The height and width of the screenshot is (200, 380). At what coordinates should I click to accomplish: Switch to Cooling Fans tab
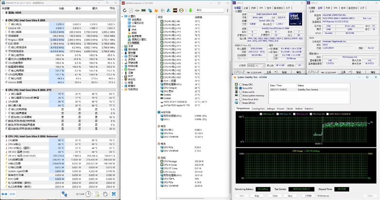point(258,109)
